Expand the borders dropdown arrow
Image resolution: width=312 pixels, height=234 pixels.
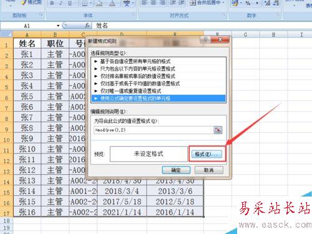(91, 3)
